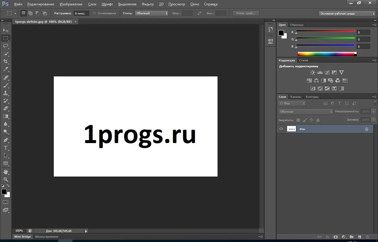Select the Eraser tool

click(x=6, y=108)
